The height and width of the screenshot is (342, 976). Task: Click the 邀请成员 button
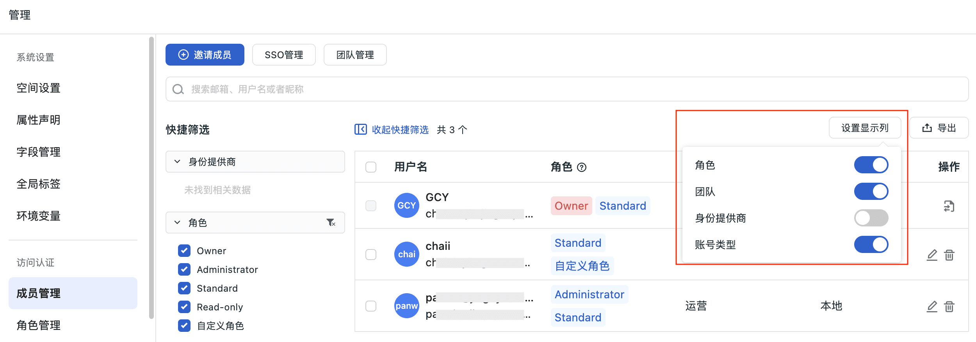[205, 55]
